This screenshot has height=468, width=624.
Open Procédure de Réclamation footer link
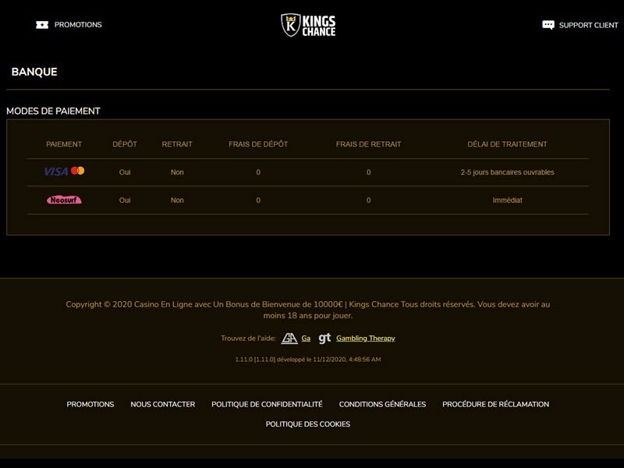click(495, 404)
